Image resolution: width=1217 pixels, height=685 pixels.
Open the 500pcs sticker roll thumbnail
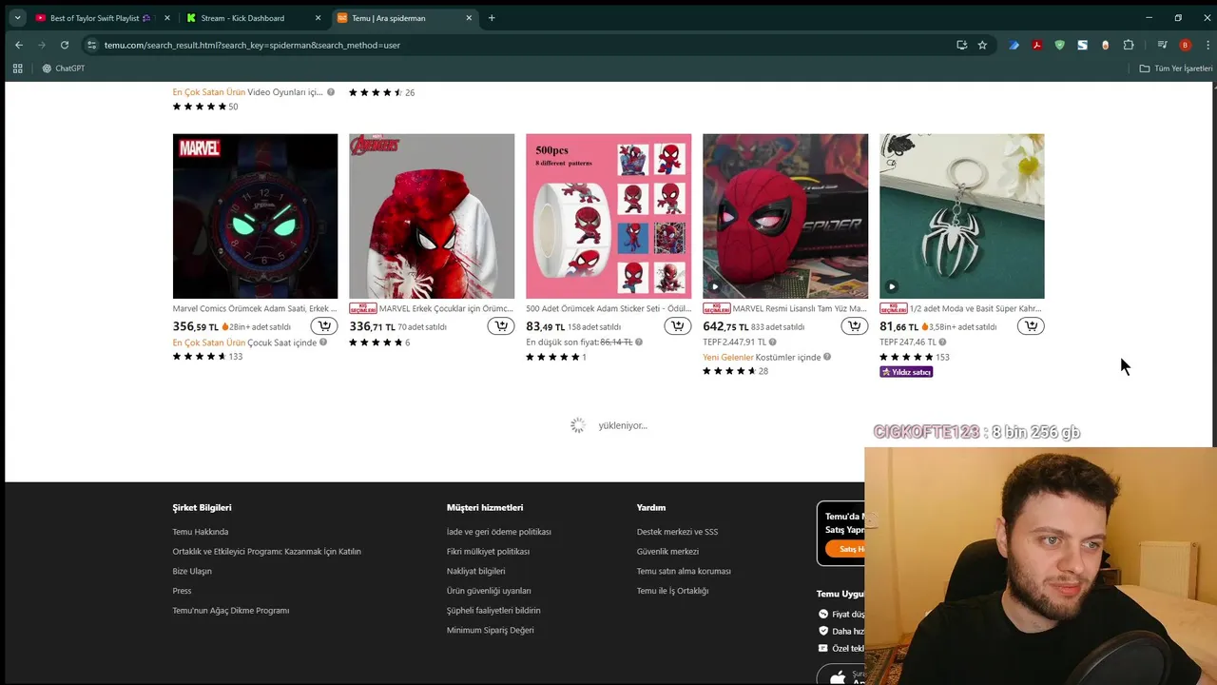click(608, 216)
